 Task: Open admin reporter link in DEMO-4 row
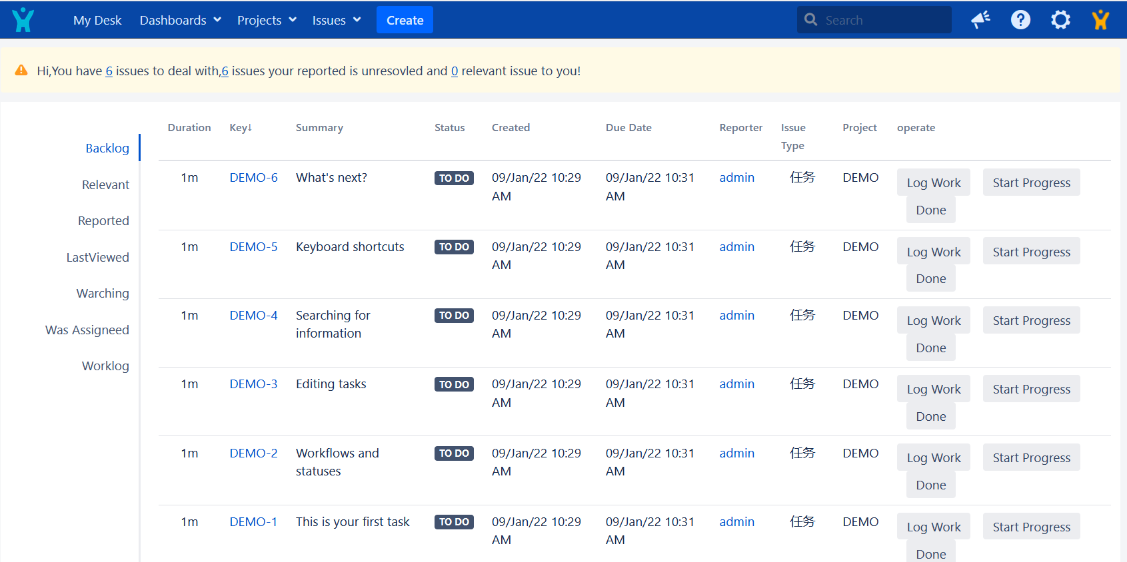click(736, 315)
